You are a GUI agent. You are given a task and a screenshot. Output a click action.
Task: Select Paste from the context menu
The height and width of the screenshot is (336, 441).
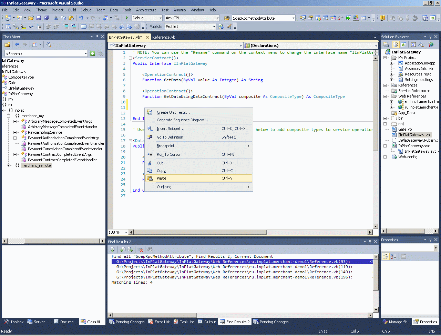point(162,178)
